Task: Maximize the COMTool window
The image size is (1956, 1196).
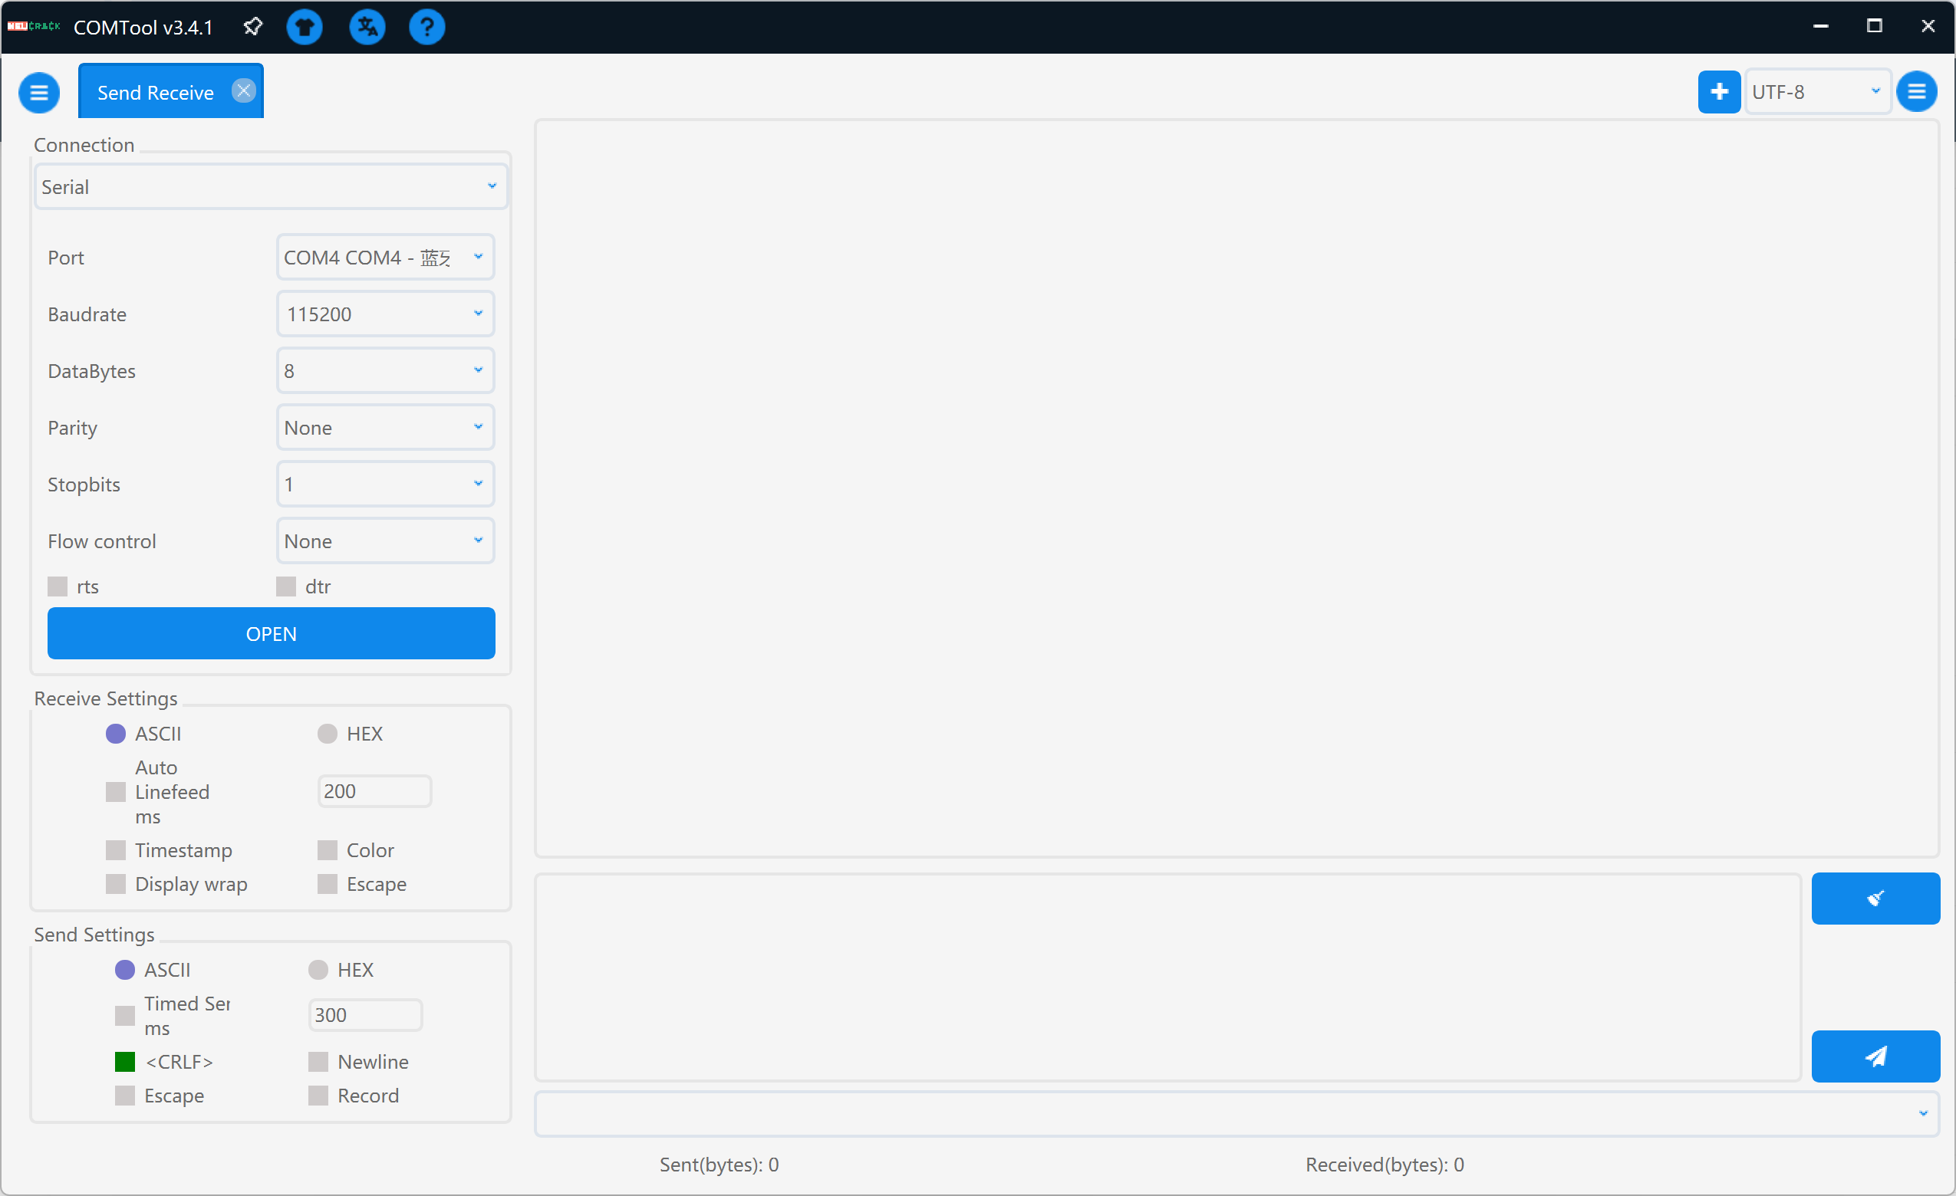Action: 1873,26
